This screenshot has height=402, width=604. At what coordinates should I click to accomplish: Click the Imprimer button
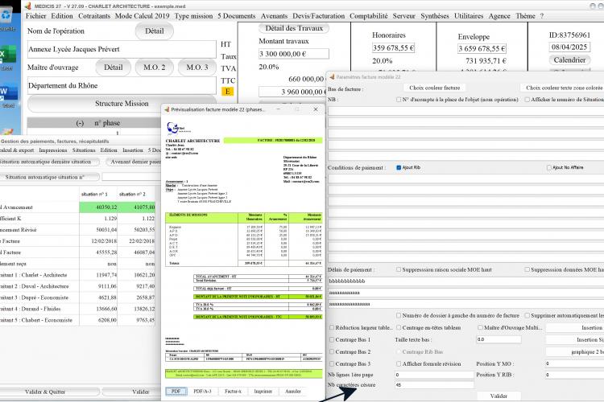[x=263, y=392]
